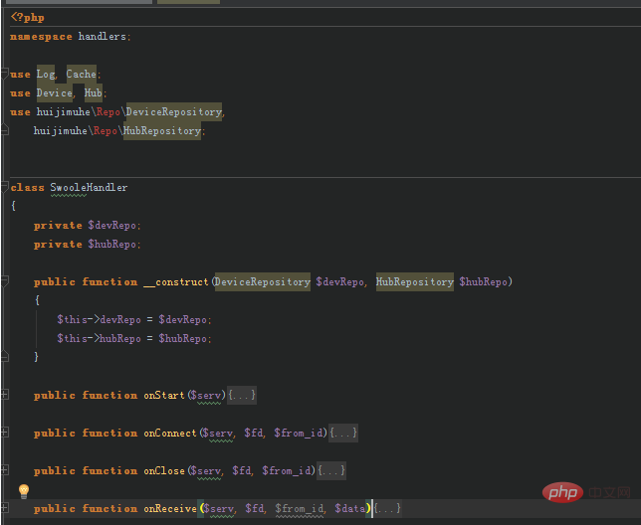Select Log in the use statement
Image resolution: width=641 pixels, height=525 pixels.
46,75
